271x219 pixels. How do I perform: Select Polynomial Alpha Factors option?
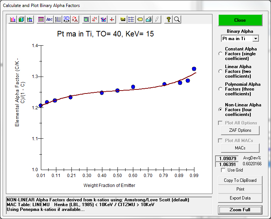pyautogui.click(x=220, y=89)
